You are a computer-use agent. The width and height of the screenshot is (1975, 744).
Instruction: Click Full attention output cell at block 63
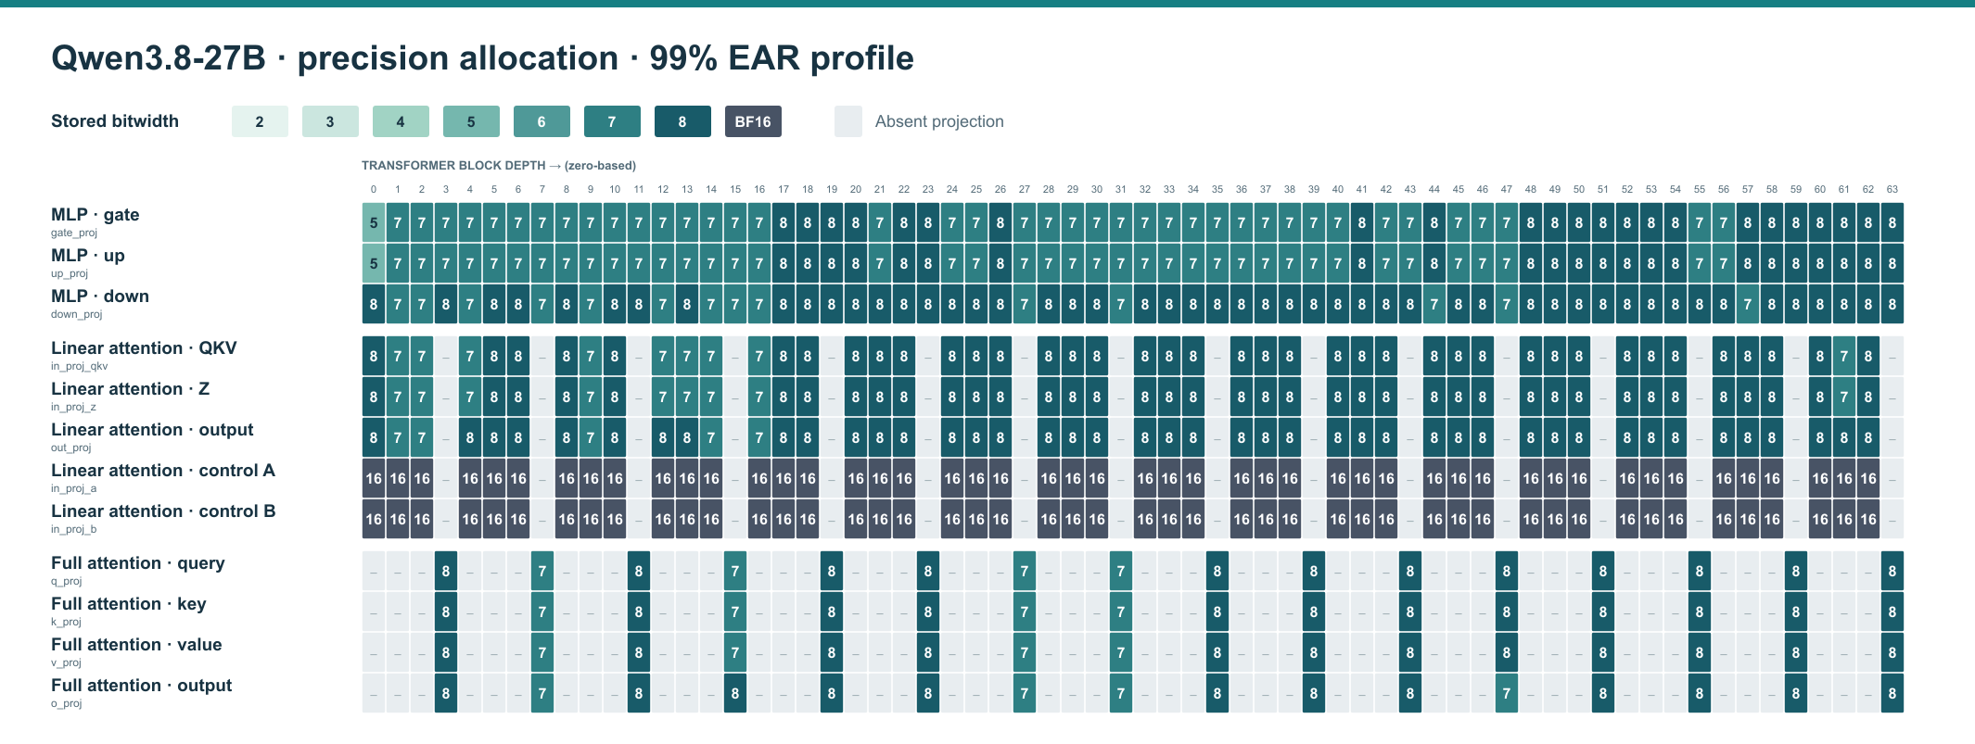click(1892, 694)
